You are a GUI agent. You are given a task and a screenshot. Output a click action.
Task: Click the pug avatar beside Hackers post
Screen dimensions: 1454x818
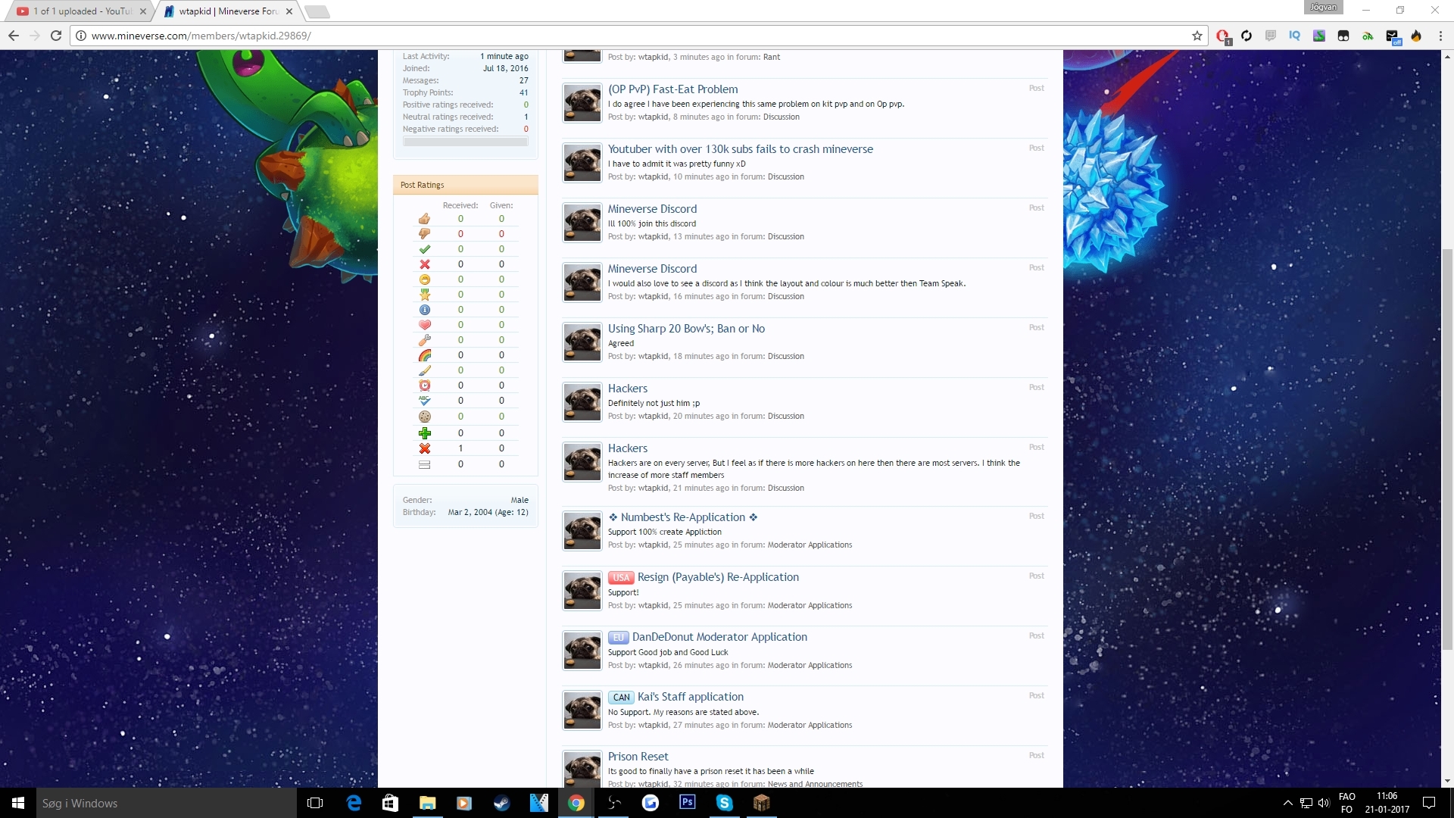(582, 401)
